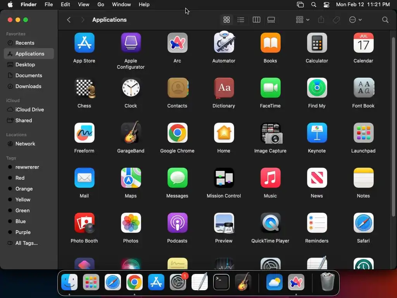Screen dimensions: 397x298
Task: Select the Chess app icon
Action: 86,88
